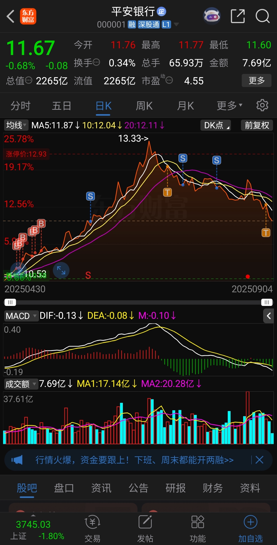Tap the share icon
This screenshot has height=545, width=277.
[238, 16]
